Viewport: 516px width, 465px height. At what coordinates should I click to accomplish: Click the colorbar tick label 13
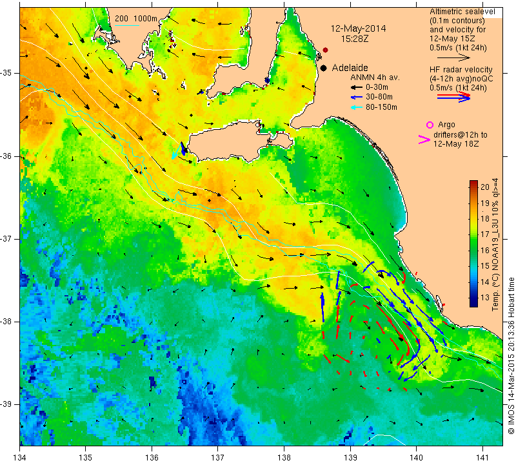[485, 298]
